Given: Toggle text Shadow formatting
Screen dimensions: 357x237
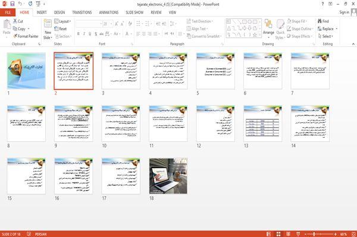Looking at the screenshot, I should click(96, 34).
